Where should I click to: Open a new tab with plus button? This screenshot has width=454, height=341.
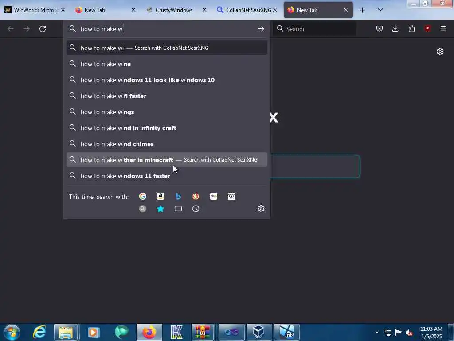[362, 10]
